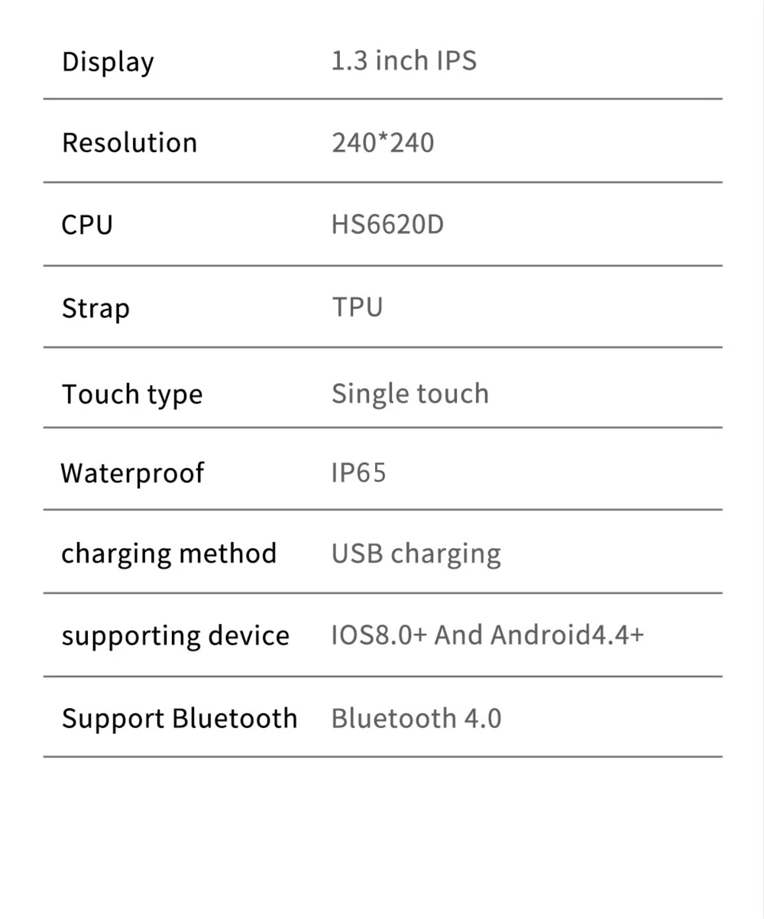Image resolution: width=764 pixels, height=919 pixels.
Task: Click the divider line below Display row
Action: 383,99
